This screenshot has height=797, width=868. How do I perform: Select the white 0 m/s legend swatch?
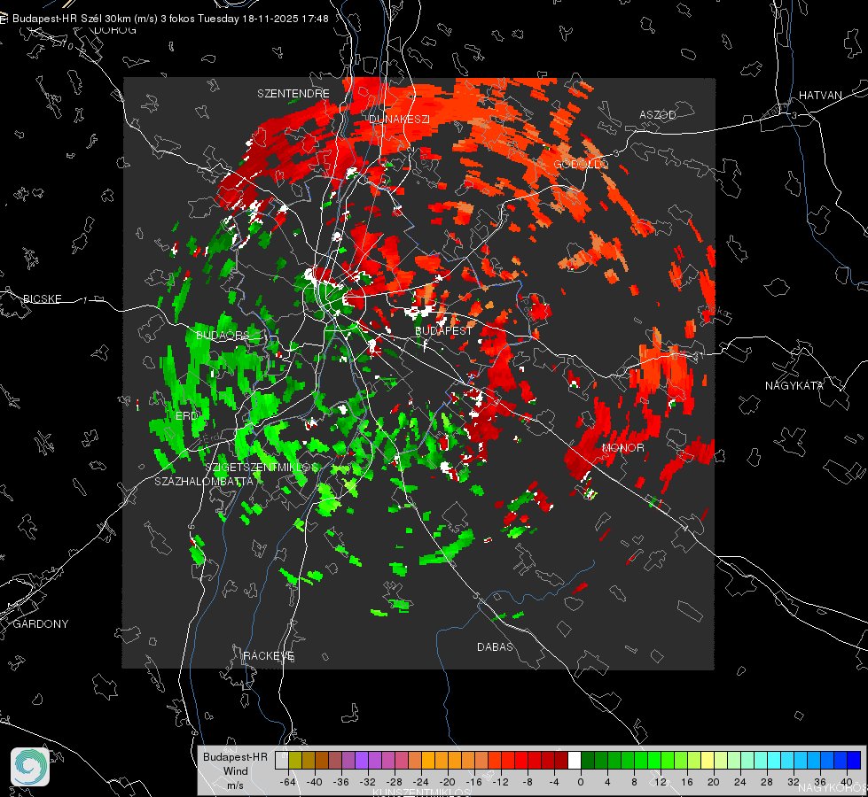click(574, 760)
